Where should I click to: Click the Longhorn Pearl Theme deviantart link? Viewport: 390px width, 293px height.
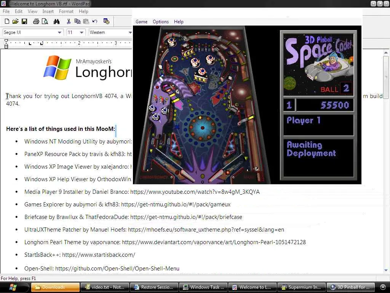(214, 242)
